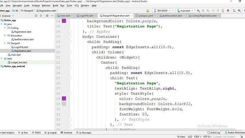Image resolution: width=245 pixels, height=138 pixels.
Task: Open the Code menu
Action: pos(26,6)
